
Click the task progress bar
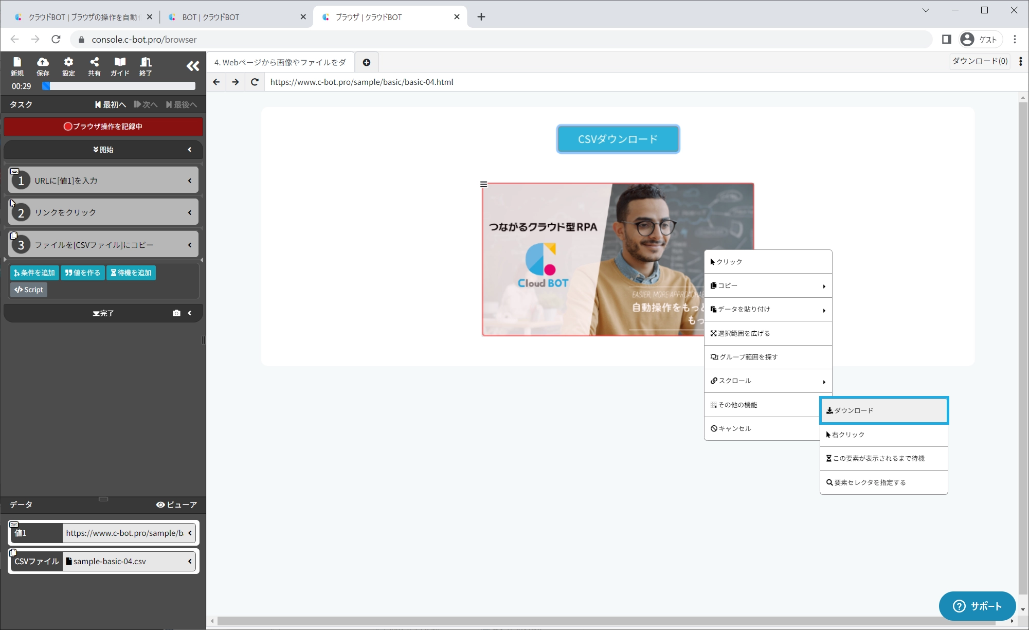click(119, 86)
